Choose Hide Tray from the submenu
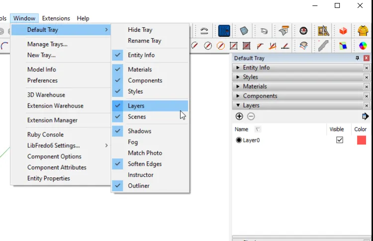Viewport: 373px width, 241px height. 150,30
